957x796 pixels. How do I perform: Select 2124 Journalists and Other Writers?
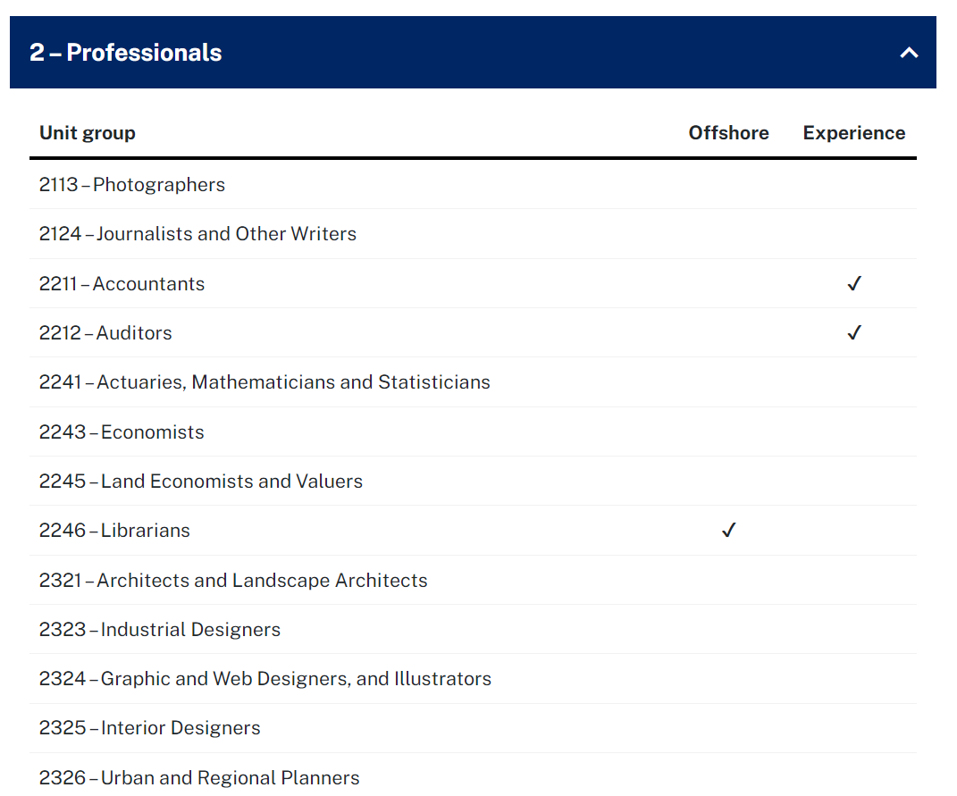tap(197, 234)
